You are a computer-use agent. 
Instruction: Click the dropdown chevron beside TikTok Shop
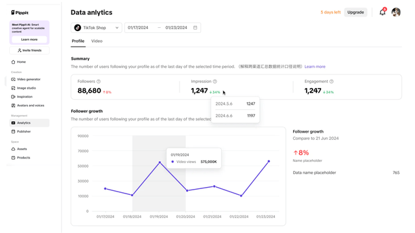117,27
